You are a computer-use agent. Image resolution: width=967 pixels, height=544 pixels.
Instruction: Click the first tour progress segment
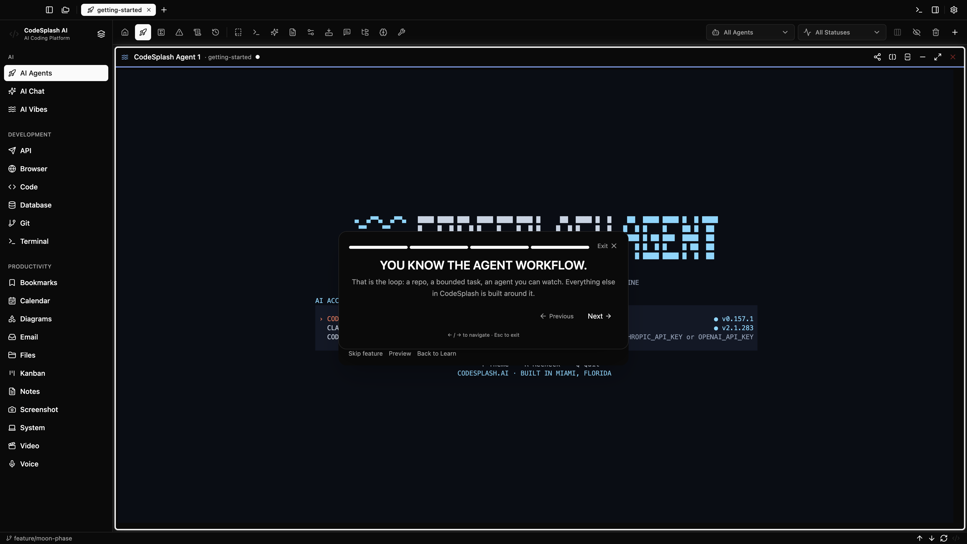click(x=378, y=247)
